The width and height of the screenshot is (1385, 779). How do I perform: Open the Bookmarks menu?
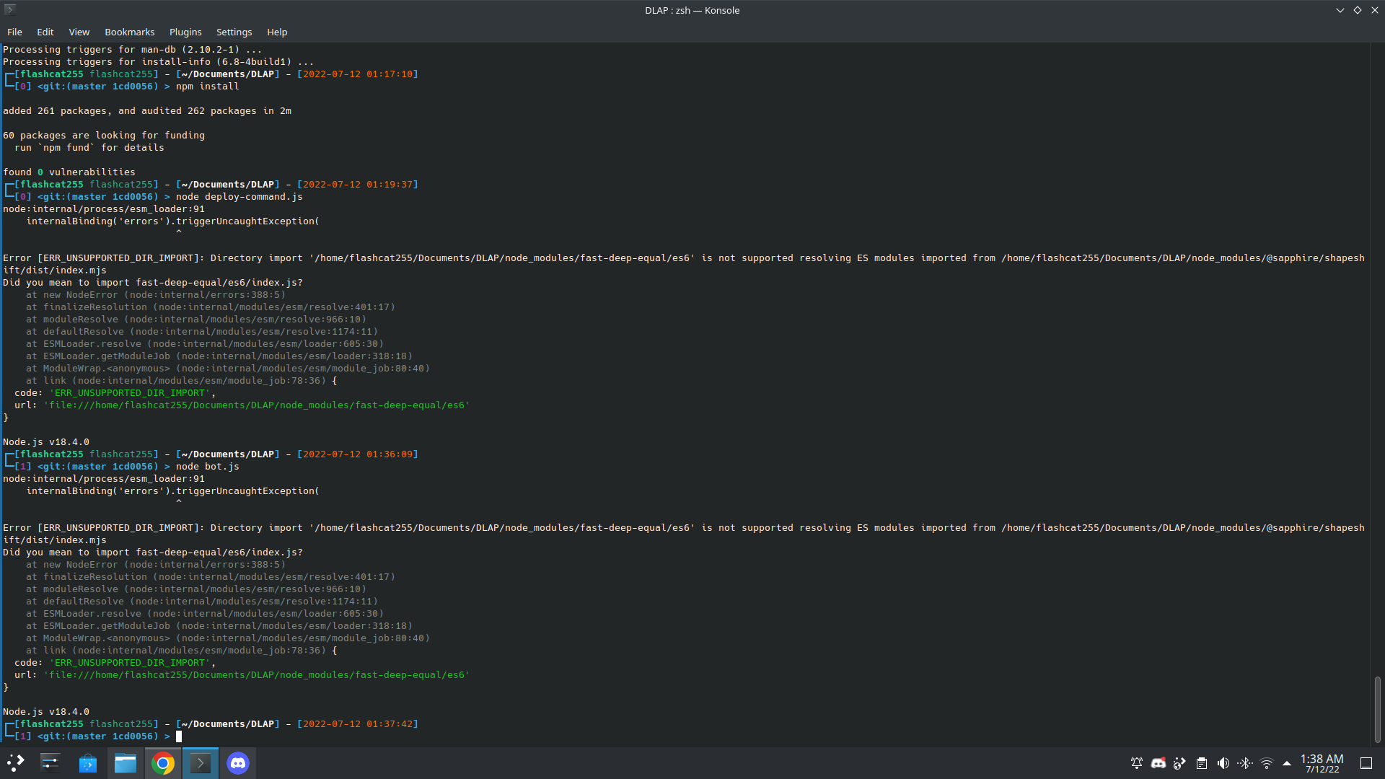129,32
